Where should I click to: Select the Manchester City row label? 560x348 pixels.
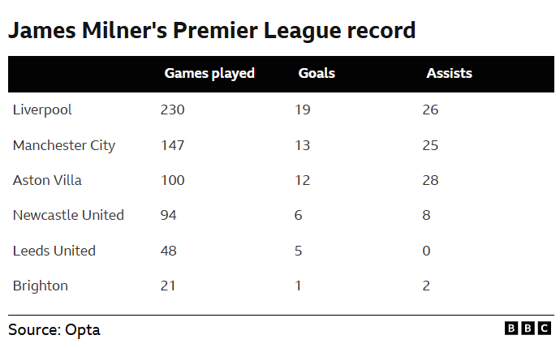(x=64, y=145)
